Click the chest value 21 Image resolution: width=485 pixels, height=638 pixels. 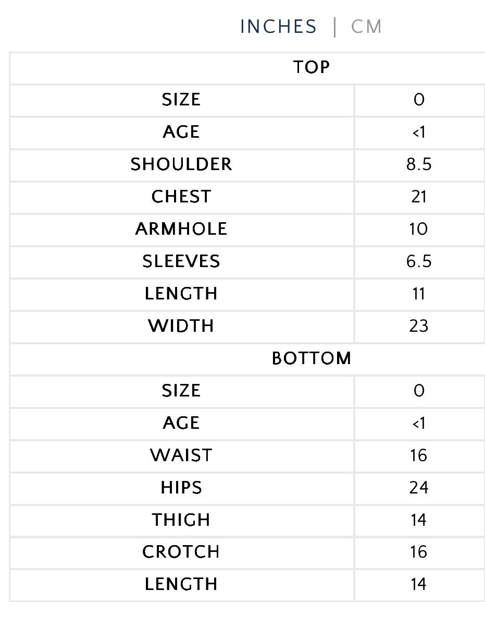pyautogui.click(x=419, y=197)
